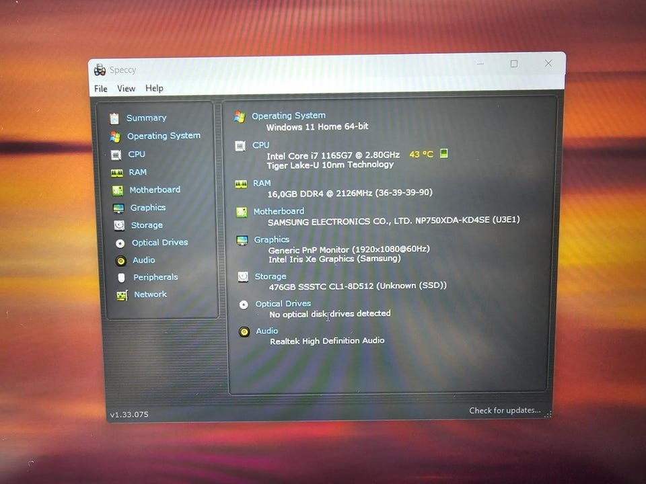The image size is (646, 484).
Task: Open the Help menu
Action: [154, 88]
